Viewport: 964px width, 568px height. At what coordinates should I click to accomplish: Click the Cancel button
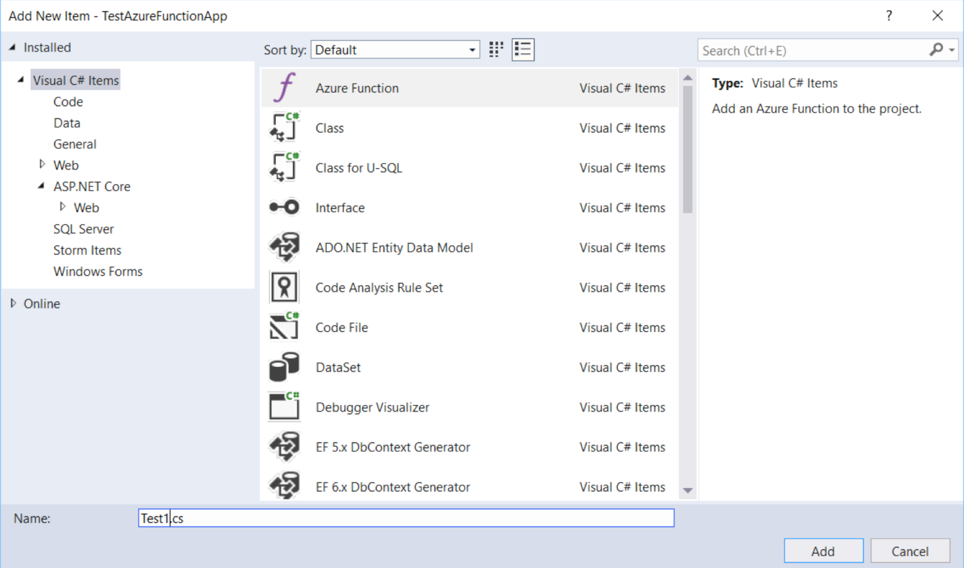(910, 551)
